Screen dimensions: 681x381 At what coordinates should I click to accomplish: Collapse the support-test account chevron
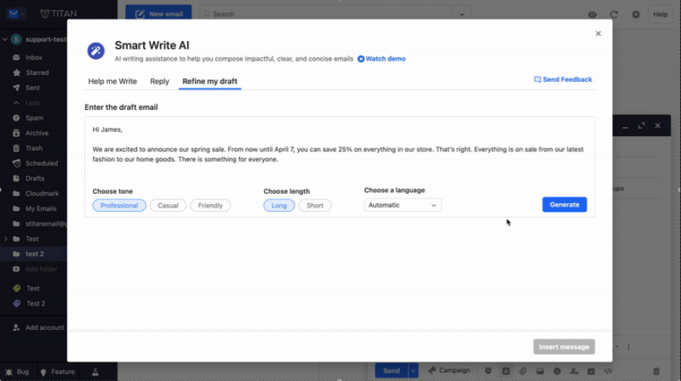5,39
